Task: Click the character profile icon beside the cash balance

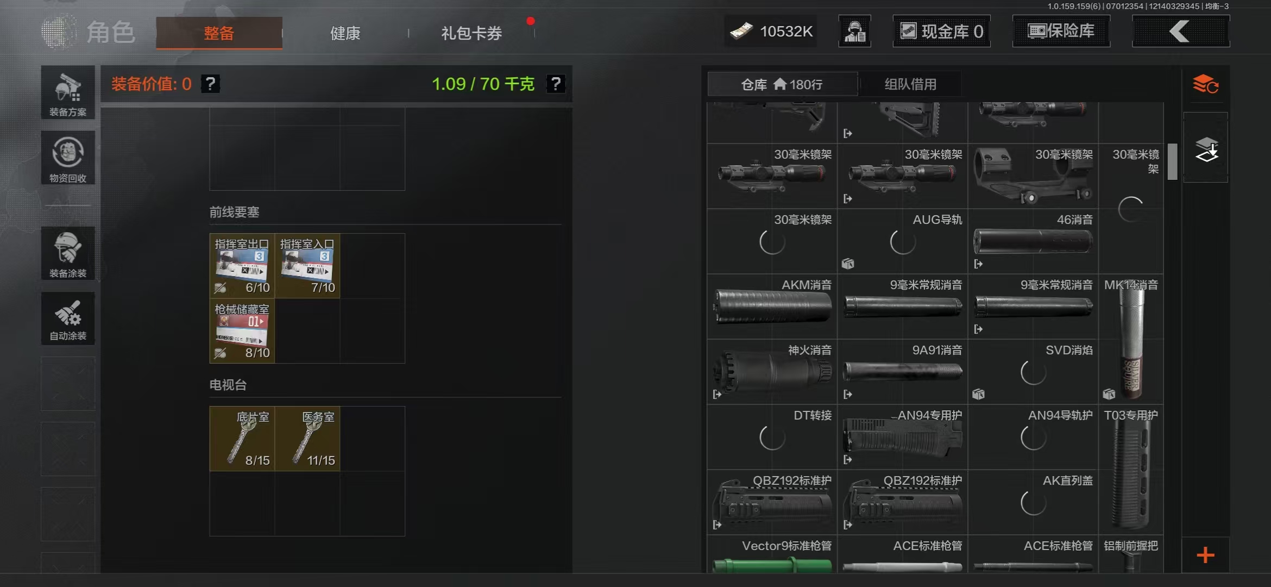Action: coord(854,31)
